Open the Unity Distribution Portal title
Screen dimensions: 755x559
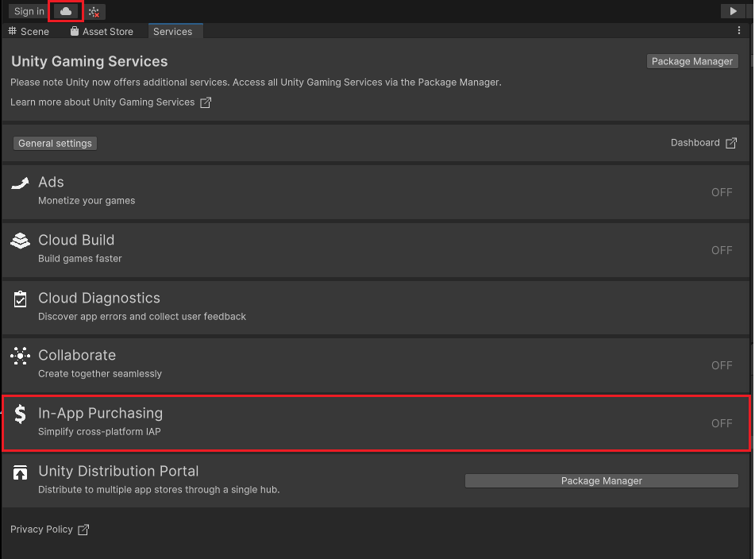pyautogui.click(x=118, y=471)
